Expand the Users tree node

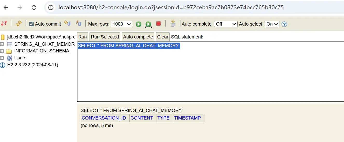[x=2, y=58]
